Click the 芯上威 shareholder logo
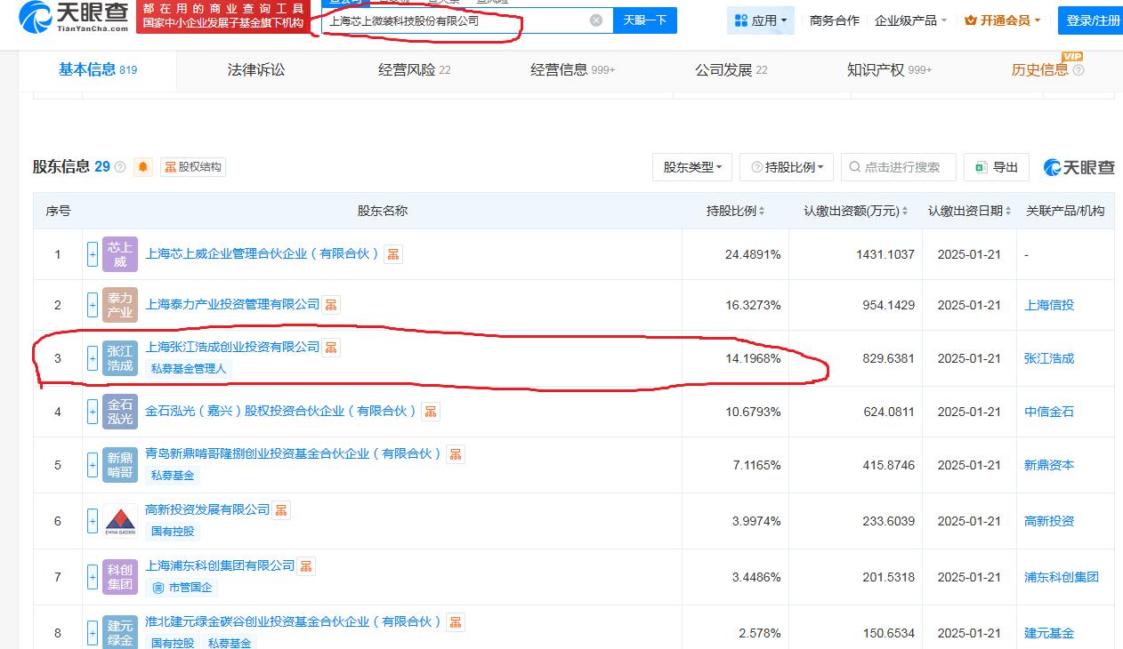This screenshot has height=649, width=1123. click(120, 254)
